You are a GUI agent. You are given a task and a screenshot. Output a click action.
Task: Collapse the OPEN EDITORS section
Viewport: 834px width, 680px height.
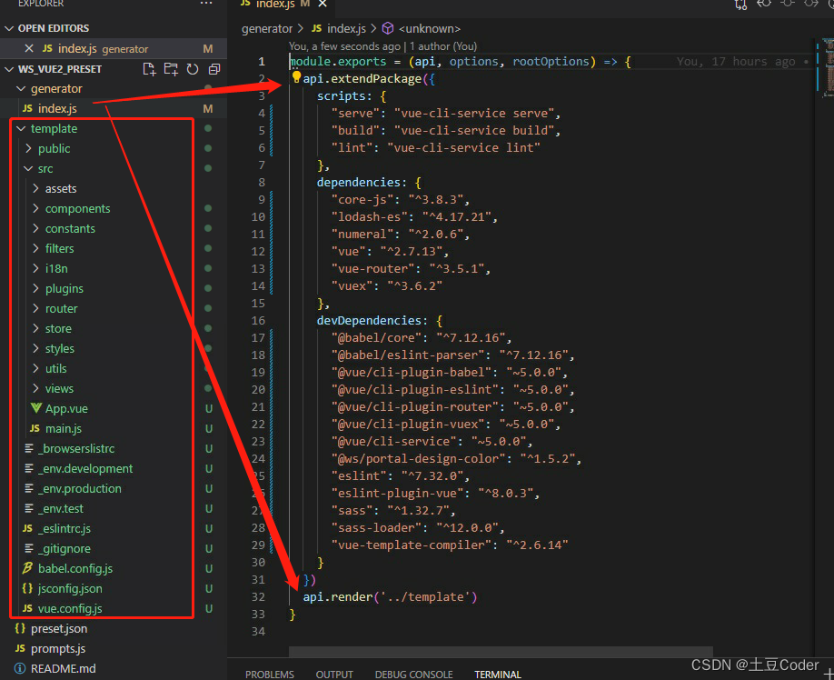[9, 28]
